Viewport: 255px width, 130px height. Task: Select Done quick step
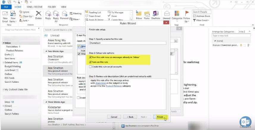pyautogui.click(x=112, y=16)
